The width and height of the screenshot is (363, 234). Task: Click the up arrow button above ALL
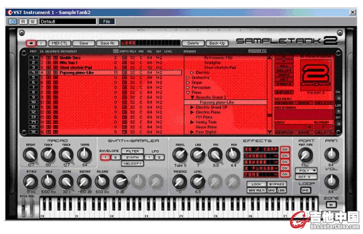tap(284, 57)
